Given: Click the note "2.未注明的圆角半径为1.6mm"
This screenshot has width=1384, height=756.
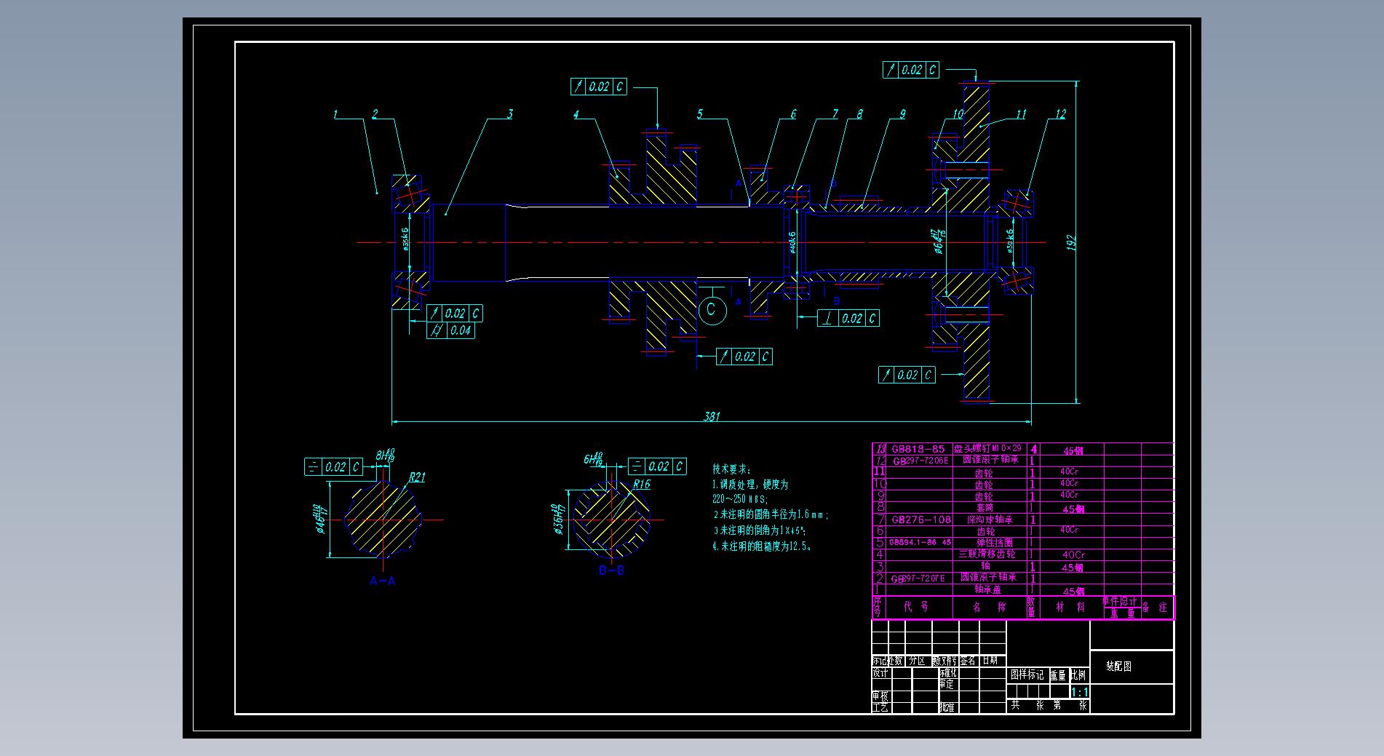Looking at the screenshot, I should tap(771, 514).
